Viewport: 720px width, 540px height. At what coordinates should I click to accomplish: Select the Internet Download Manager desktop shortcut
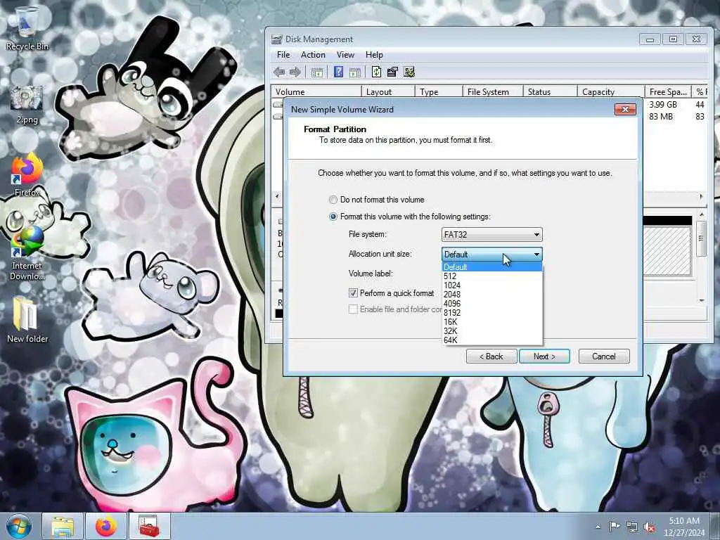point(27,253)
